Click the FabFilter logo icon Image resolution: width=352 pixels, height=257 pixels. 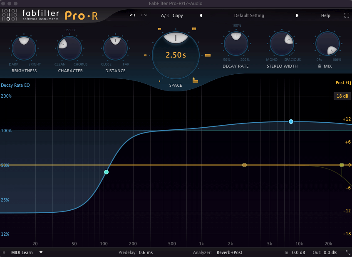tap(10, 15)
